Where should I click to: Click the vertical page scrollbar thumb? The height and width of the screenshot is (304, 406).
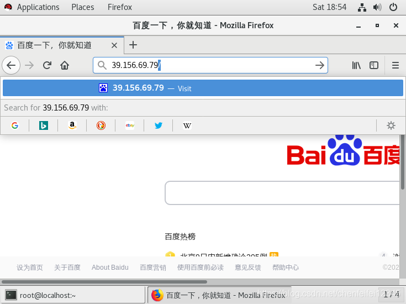point(402,162)
